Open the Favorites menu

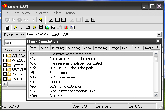click(41, 13)
